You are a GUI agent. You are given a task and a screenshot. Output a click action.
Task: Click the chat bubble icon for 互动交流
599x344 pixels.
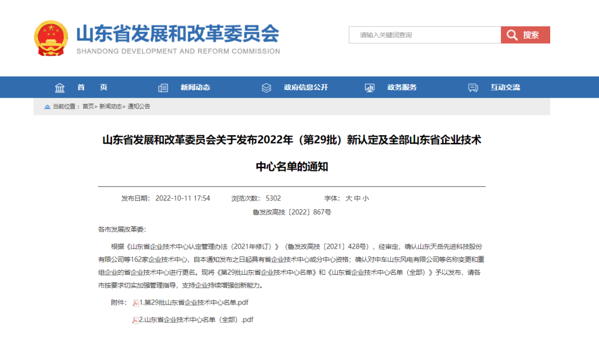473,88
